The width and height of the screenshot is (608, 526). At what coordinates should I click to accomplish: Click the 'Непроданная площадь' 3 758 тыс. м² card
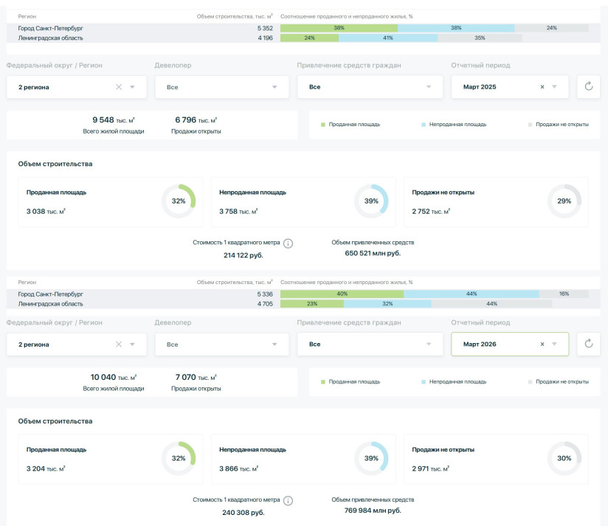(x=303, y=201)
